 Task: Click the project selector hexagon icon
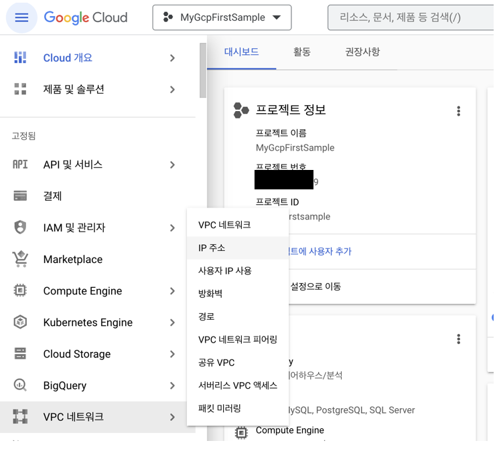point(168,17)
